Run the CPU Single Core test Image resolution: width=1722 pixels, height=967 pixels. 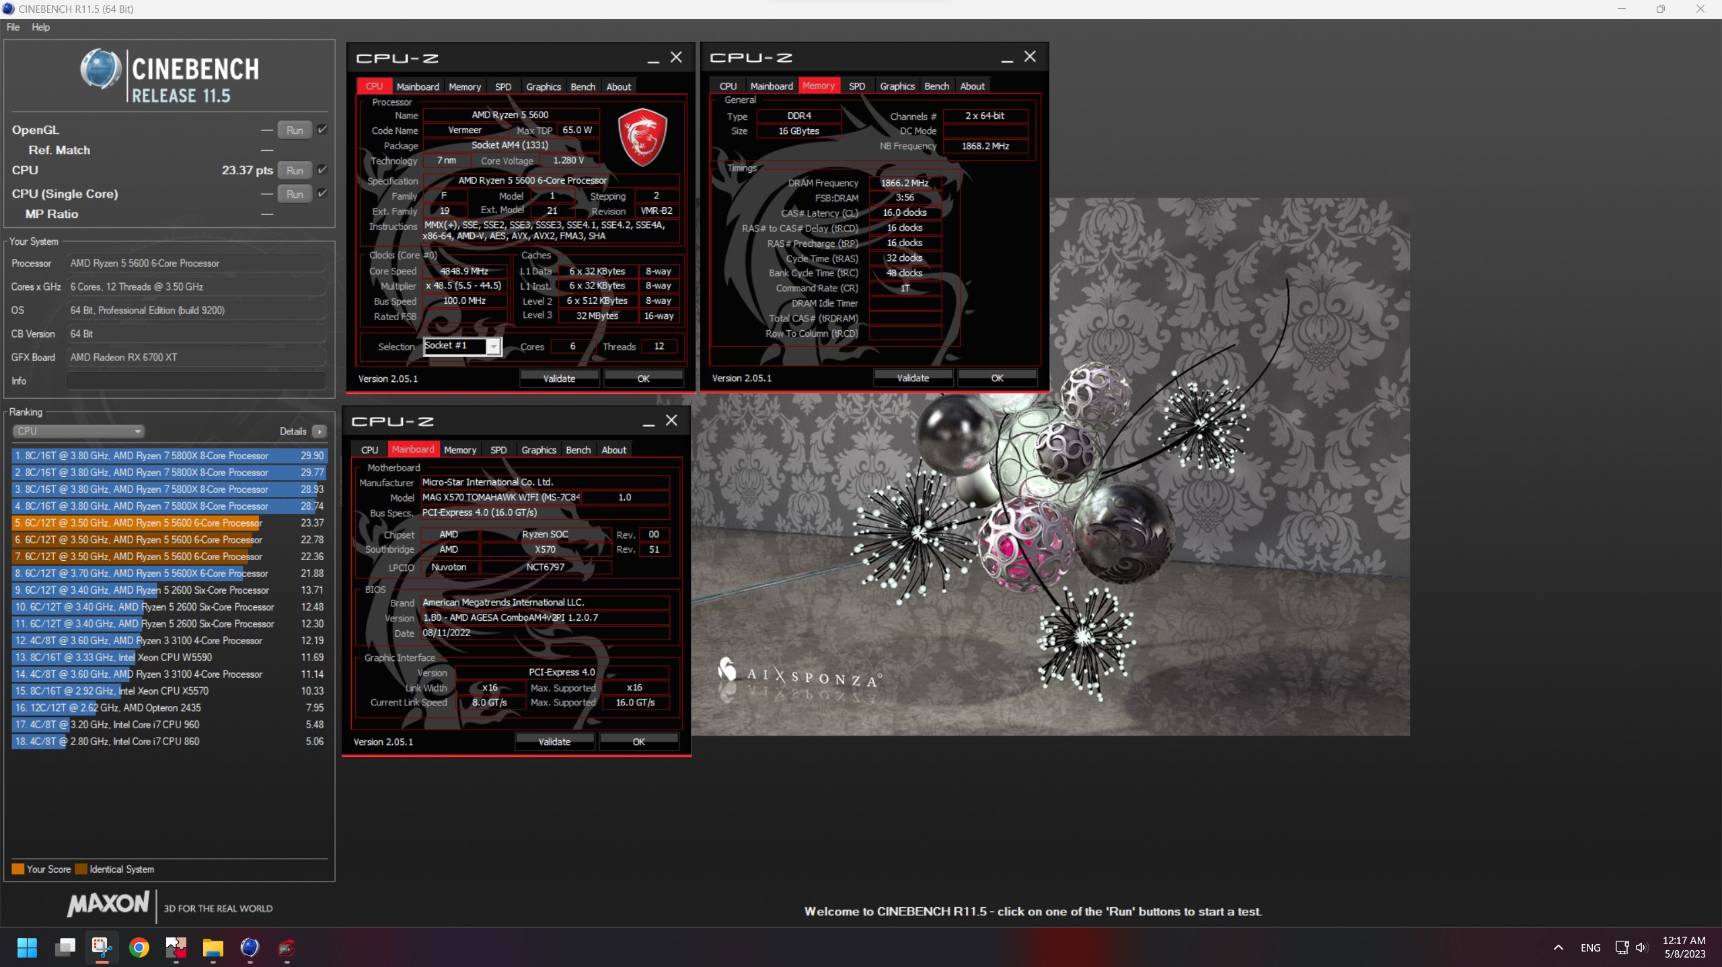coord(295,194)
